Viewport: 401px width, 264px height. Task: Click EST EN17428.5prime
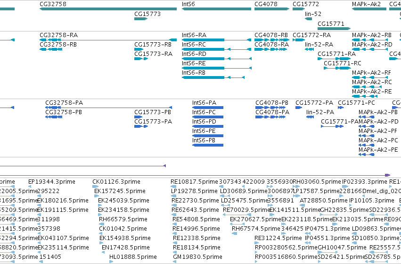(103, 253)
